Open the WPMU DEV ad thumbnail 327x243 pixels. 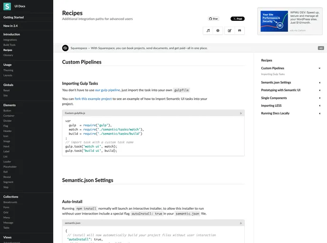274,21
